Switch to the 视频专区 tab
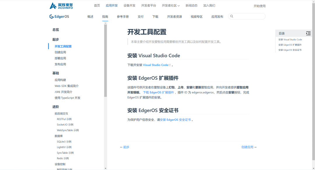 pyautogui.click(x=197, y=17)
